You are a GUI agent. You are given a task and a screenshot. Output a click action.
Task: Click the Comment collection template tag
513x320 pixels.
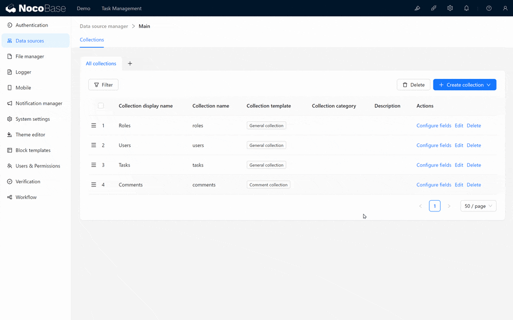click(x=268, y=184)
